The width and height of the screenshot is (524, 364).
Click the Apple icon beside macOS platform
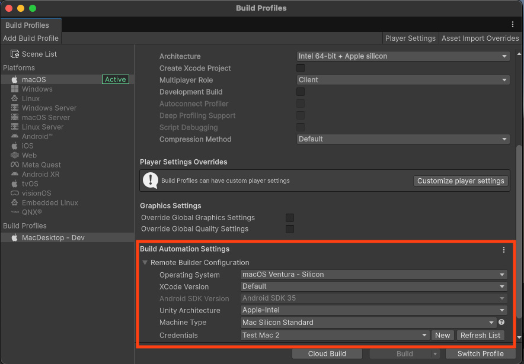coord(14,79)
